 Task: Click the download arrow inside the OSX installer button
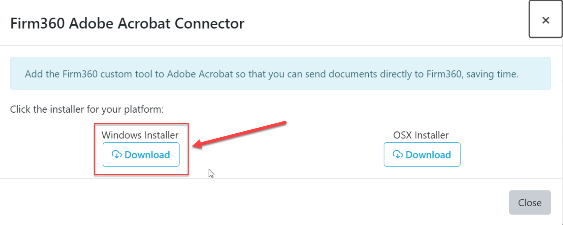(398, 155)
